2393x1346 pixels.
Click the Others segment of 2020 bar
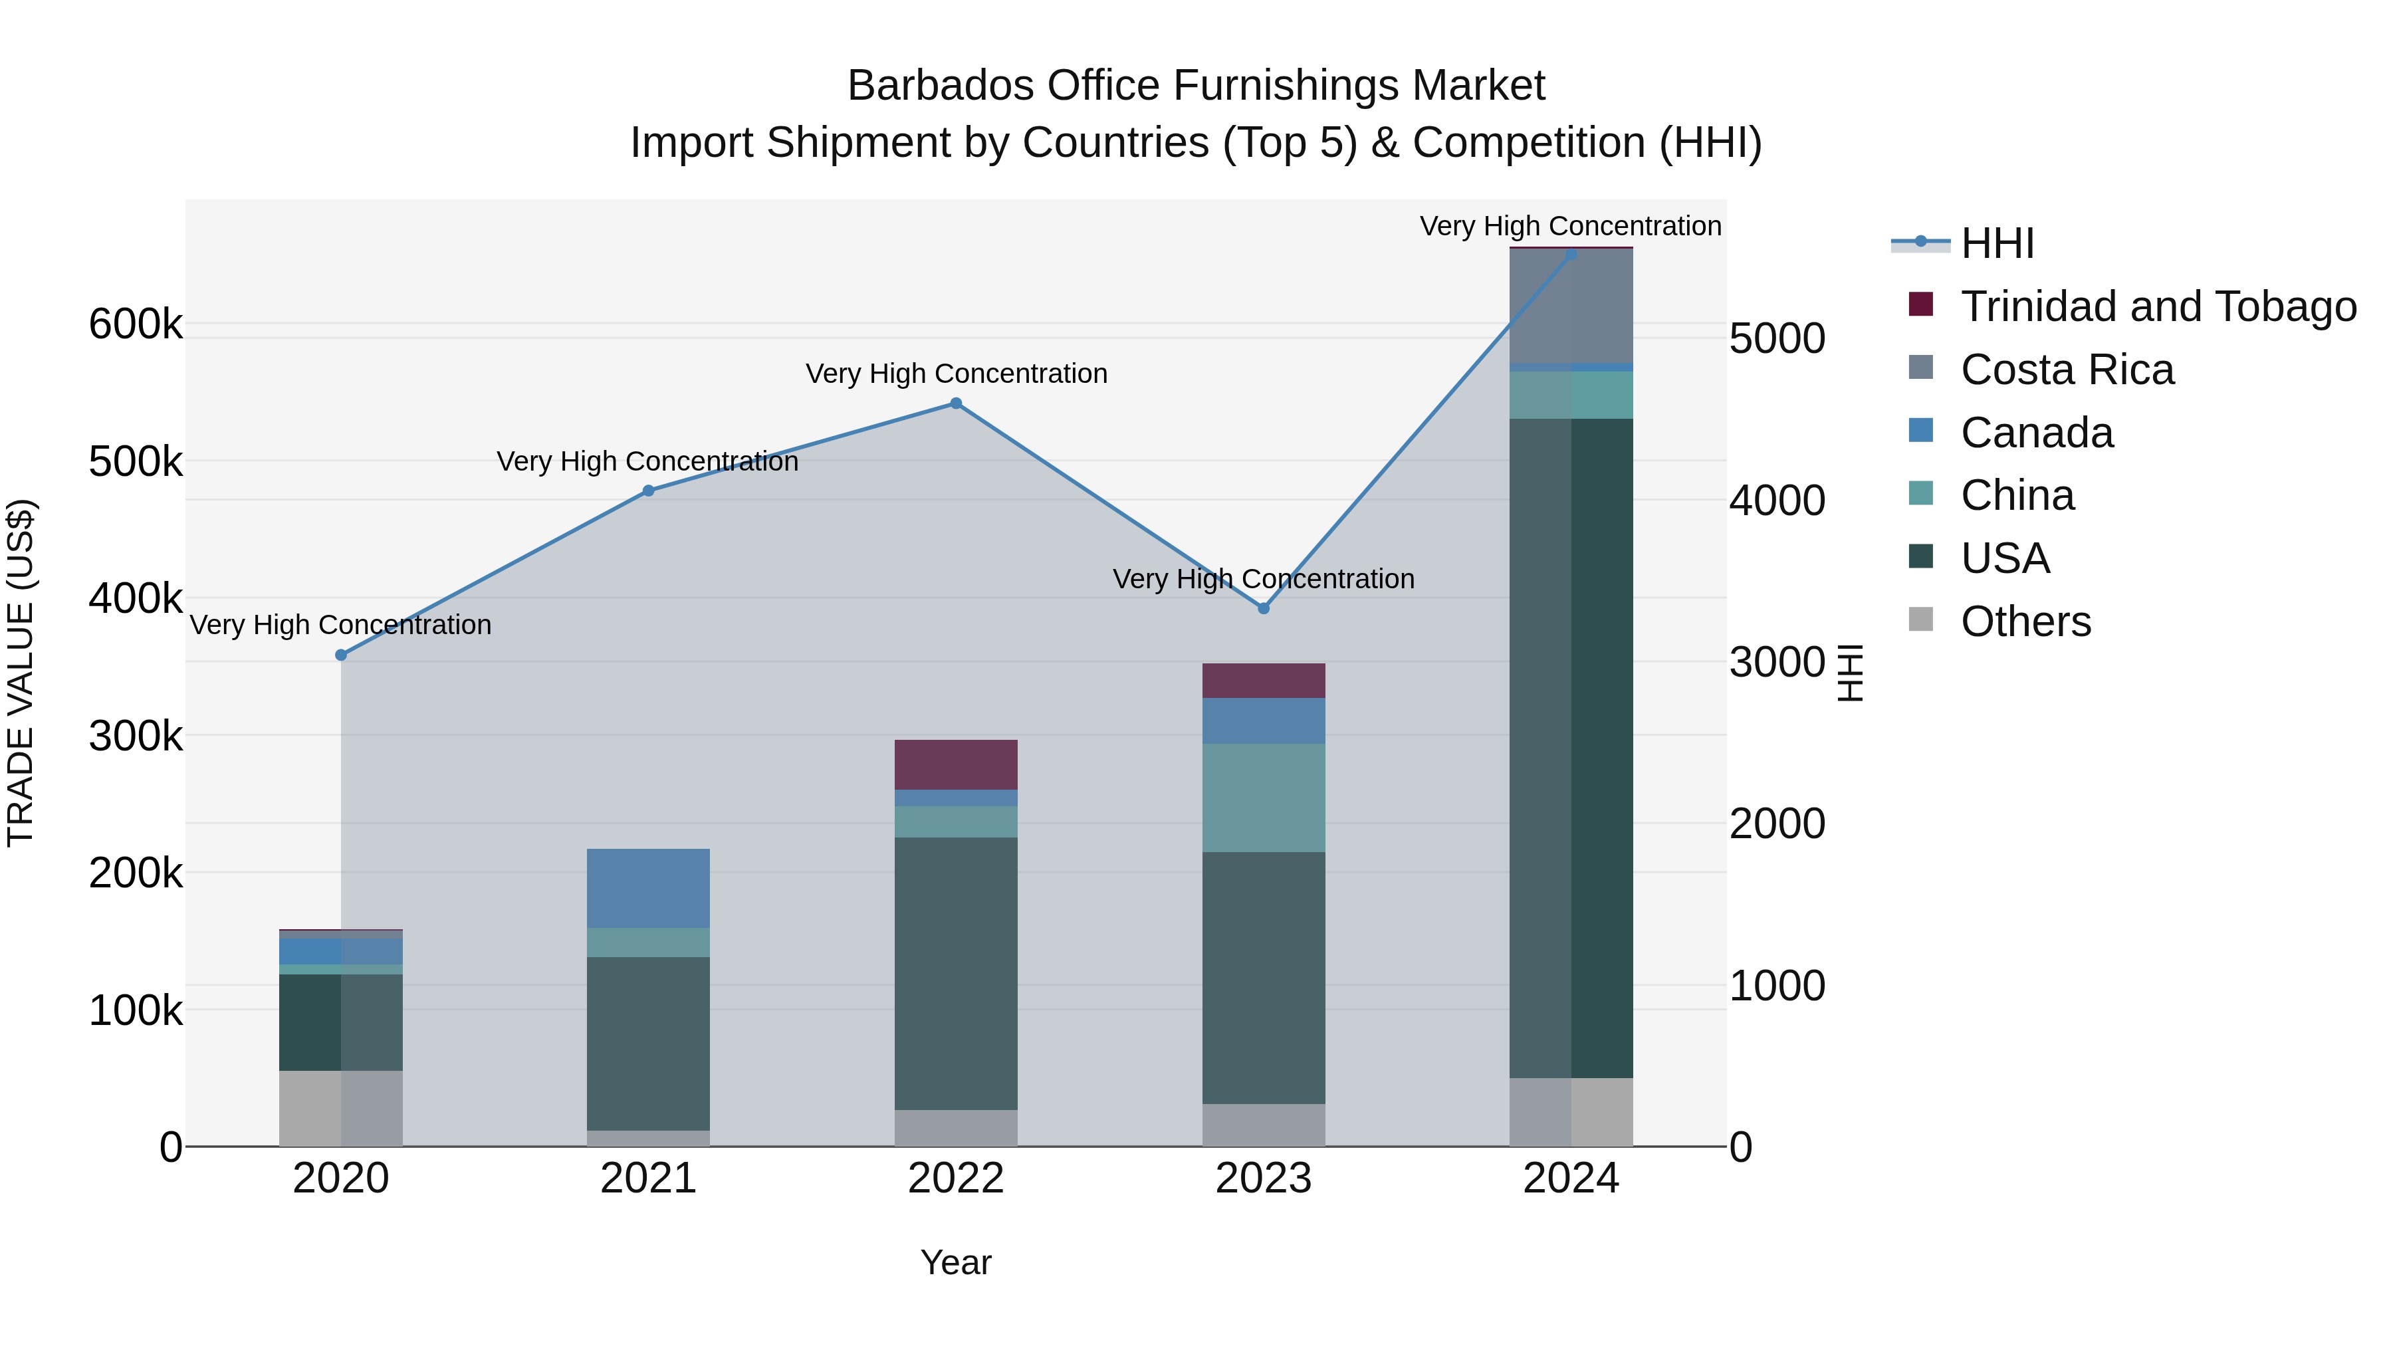341,1108
